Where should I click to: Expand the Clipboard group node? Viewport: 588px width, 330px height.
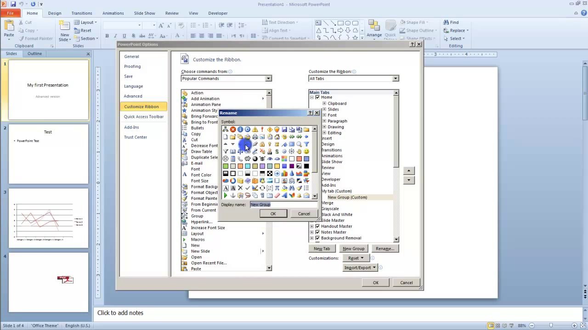pyautogui.click(x=324, y=103)
